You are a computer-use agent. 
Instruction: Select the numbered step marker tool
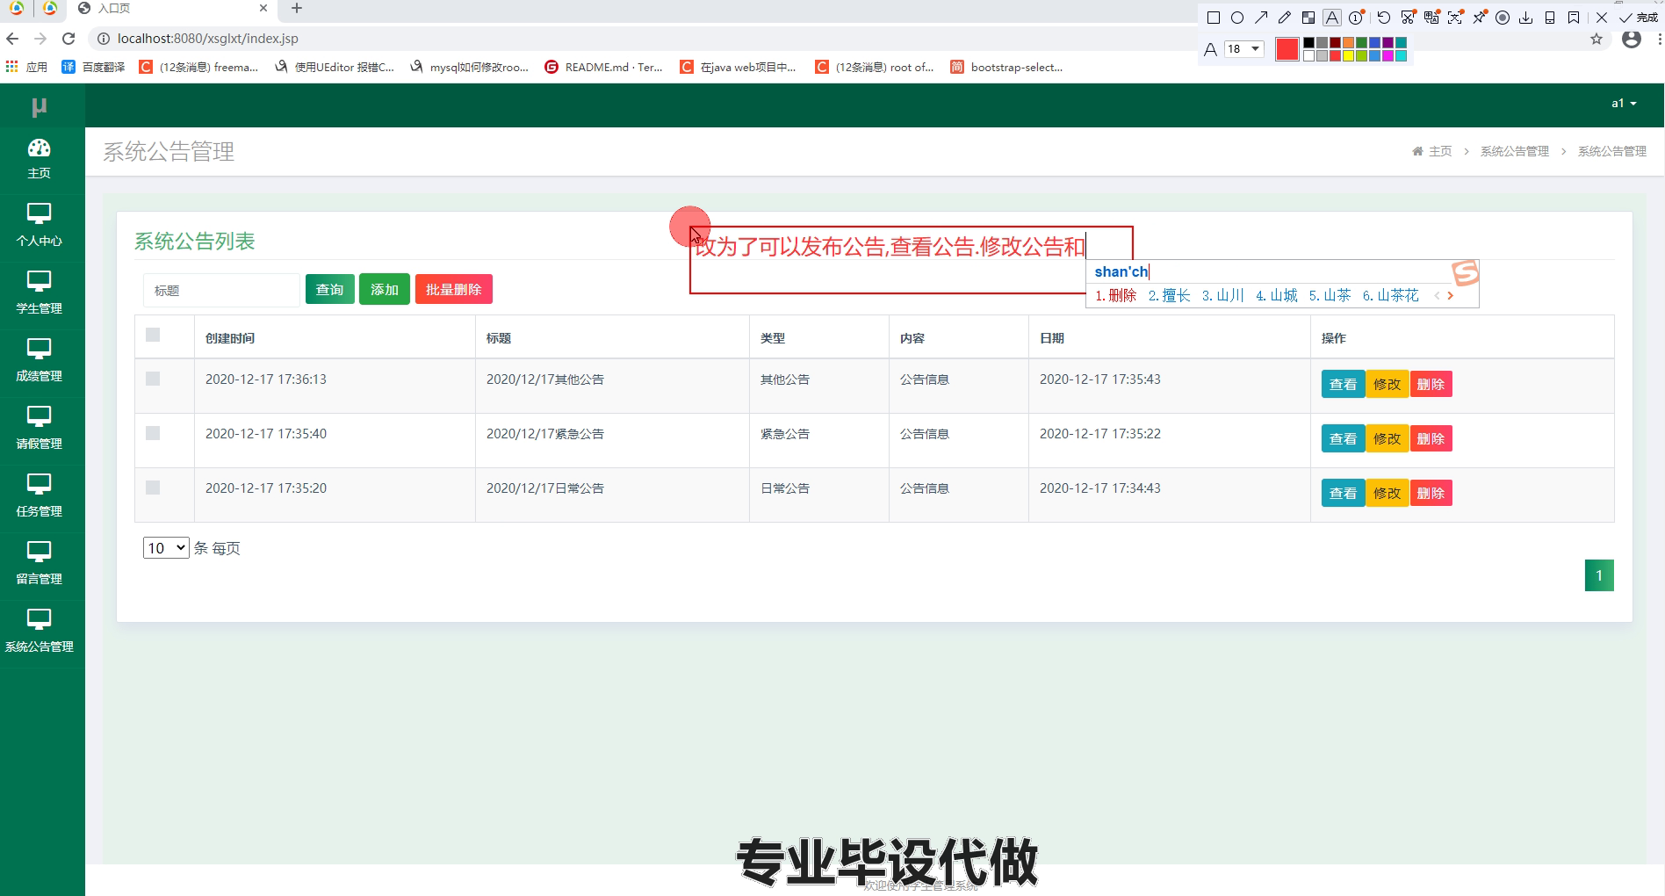(1357, 18)
